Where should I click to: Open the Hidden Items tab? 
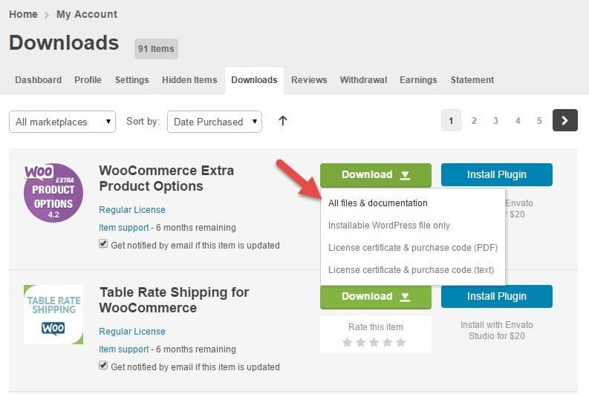click(x=189, y=80)
